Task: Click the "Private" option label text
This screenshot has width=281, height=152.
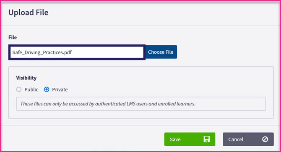Action: coord(60,89)
